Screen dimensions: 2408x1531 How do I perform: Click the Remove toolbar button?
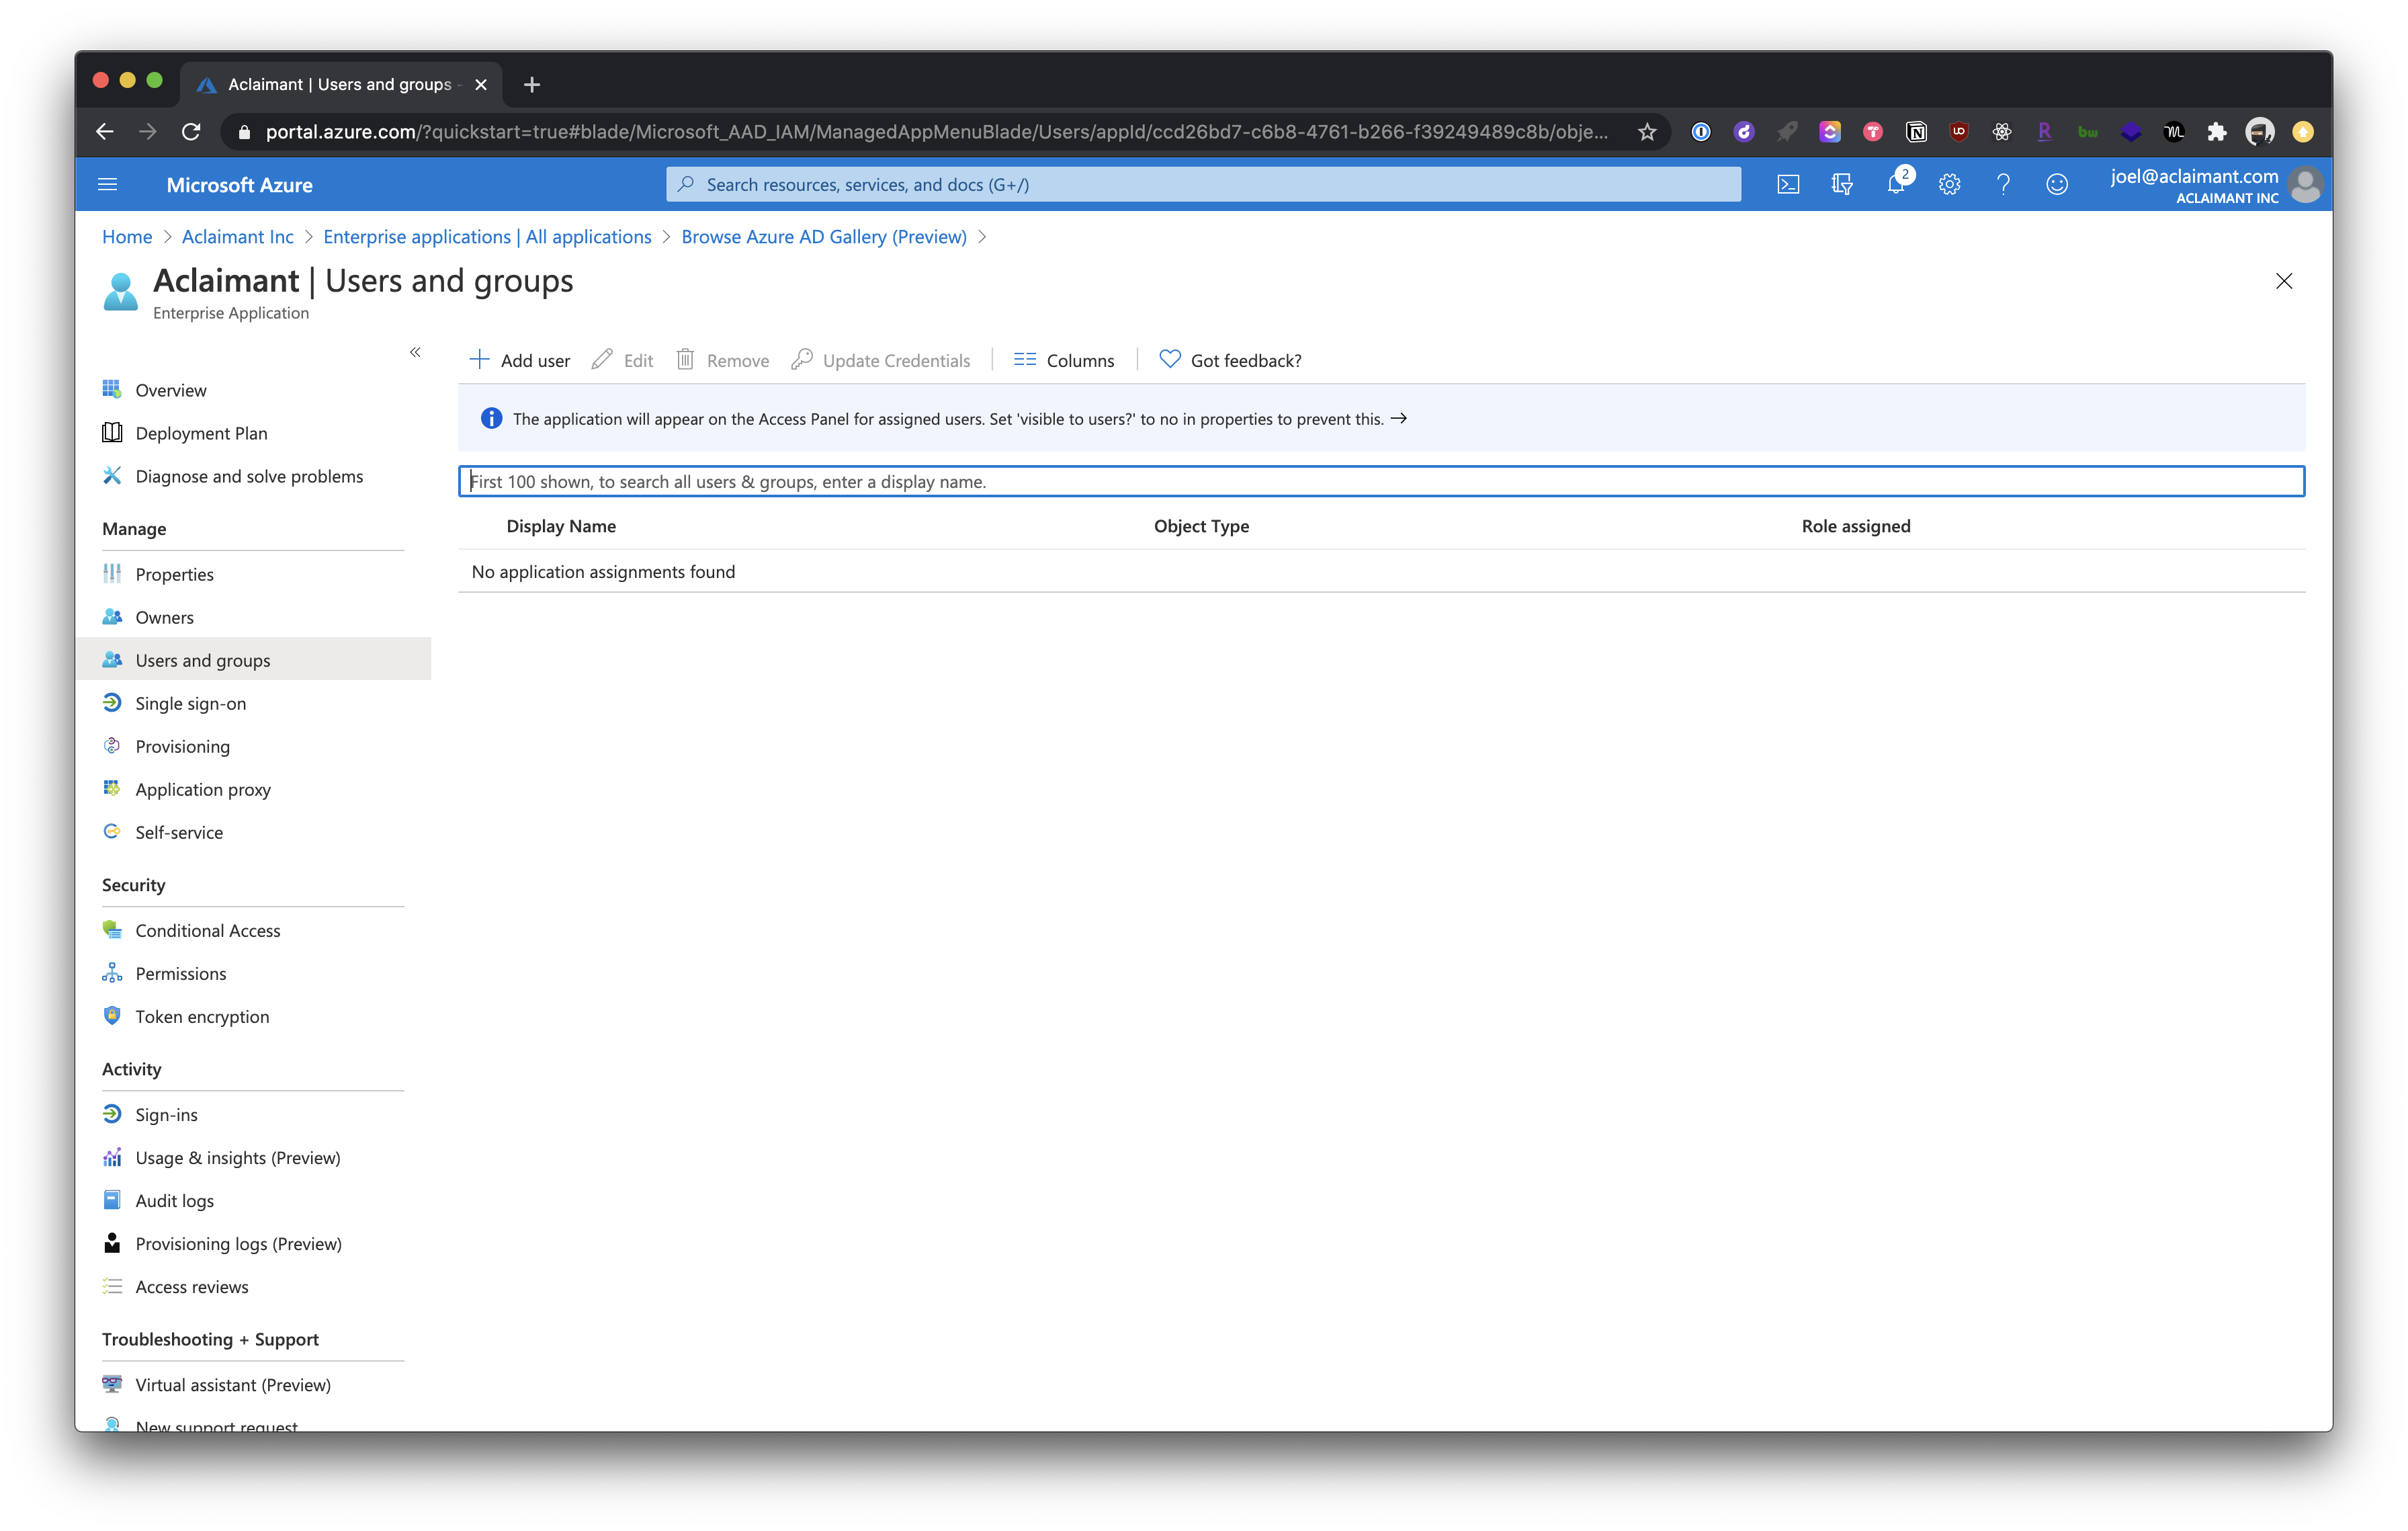(723, 360)
